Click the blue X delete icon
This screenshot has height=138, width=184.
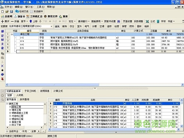(3, 66)
